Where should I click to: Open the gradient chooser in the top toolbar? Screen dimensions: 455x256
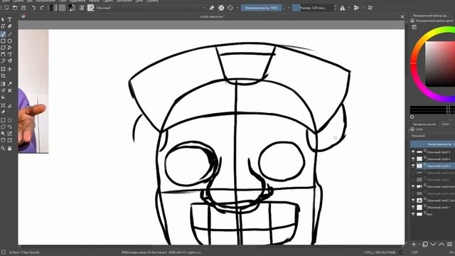click(x=54, y=8)
